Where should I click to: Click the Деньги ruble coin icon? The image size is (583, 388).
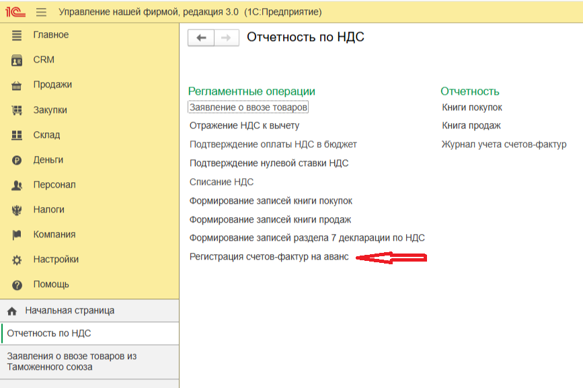pos(17,160)
